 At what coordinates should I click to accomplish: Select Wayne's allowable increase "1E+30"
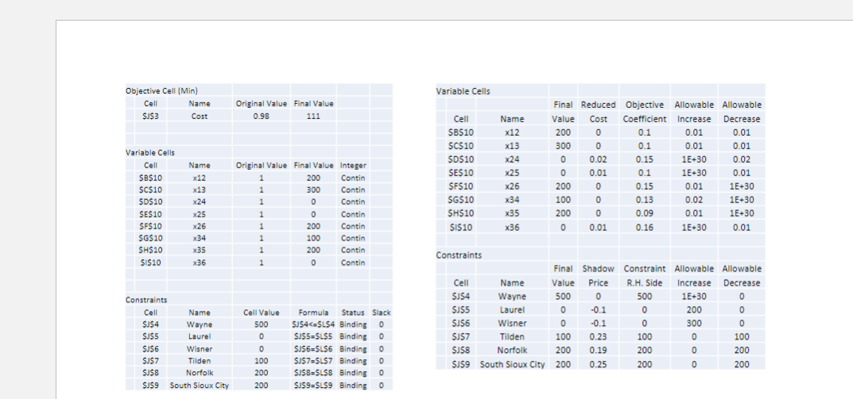(693, 297)
